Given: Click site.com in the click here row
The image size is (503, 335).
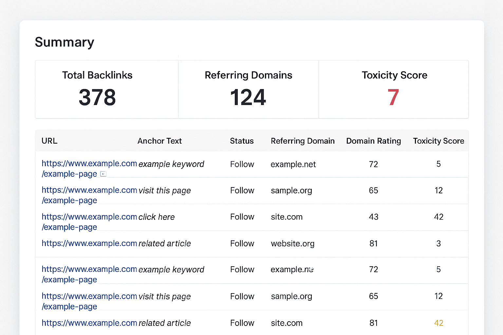Looking at the screenshot, I should [287, 217].
